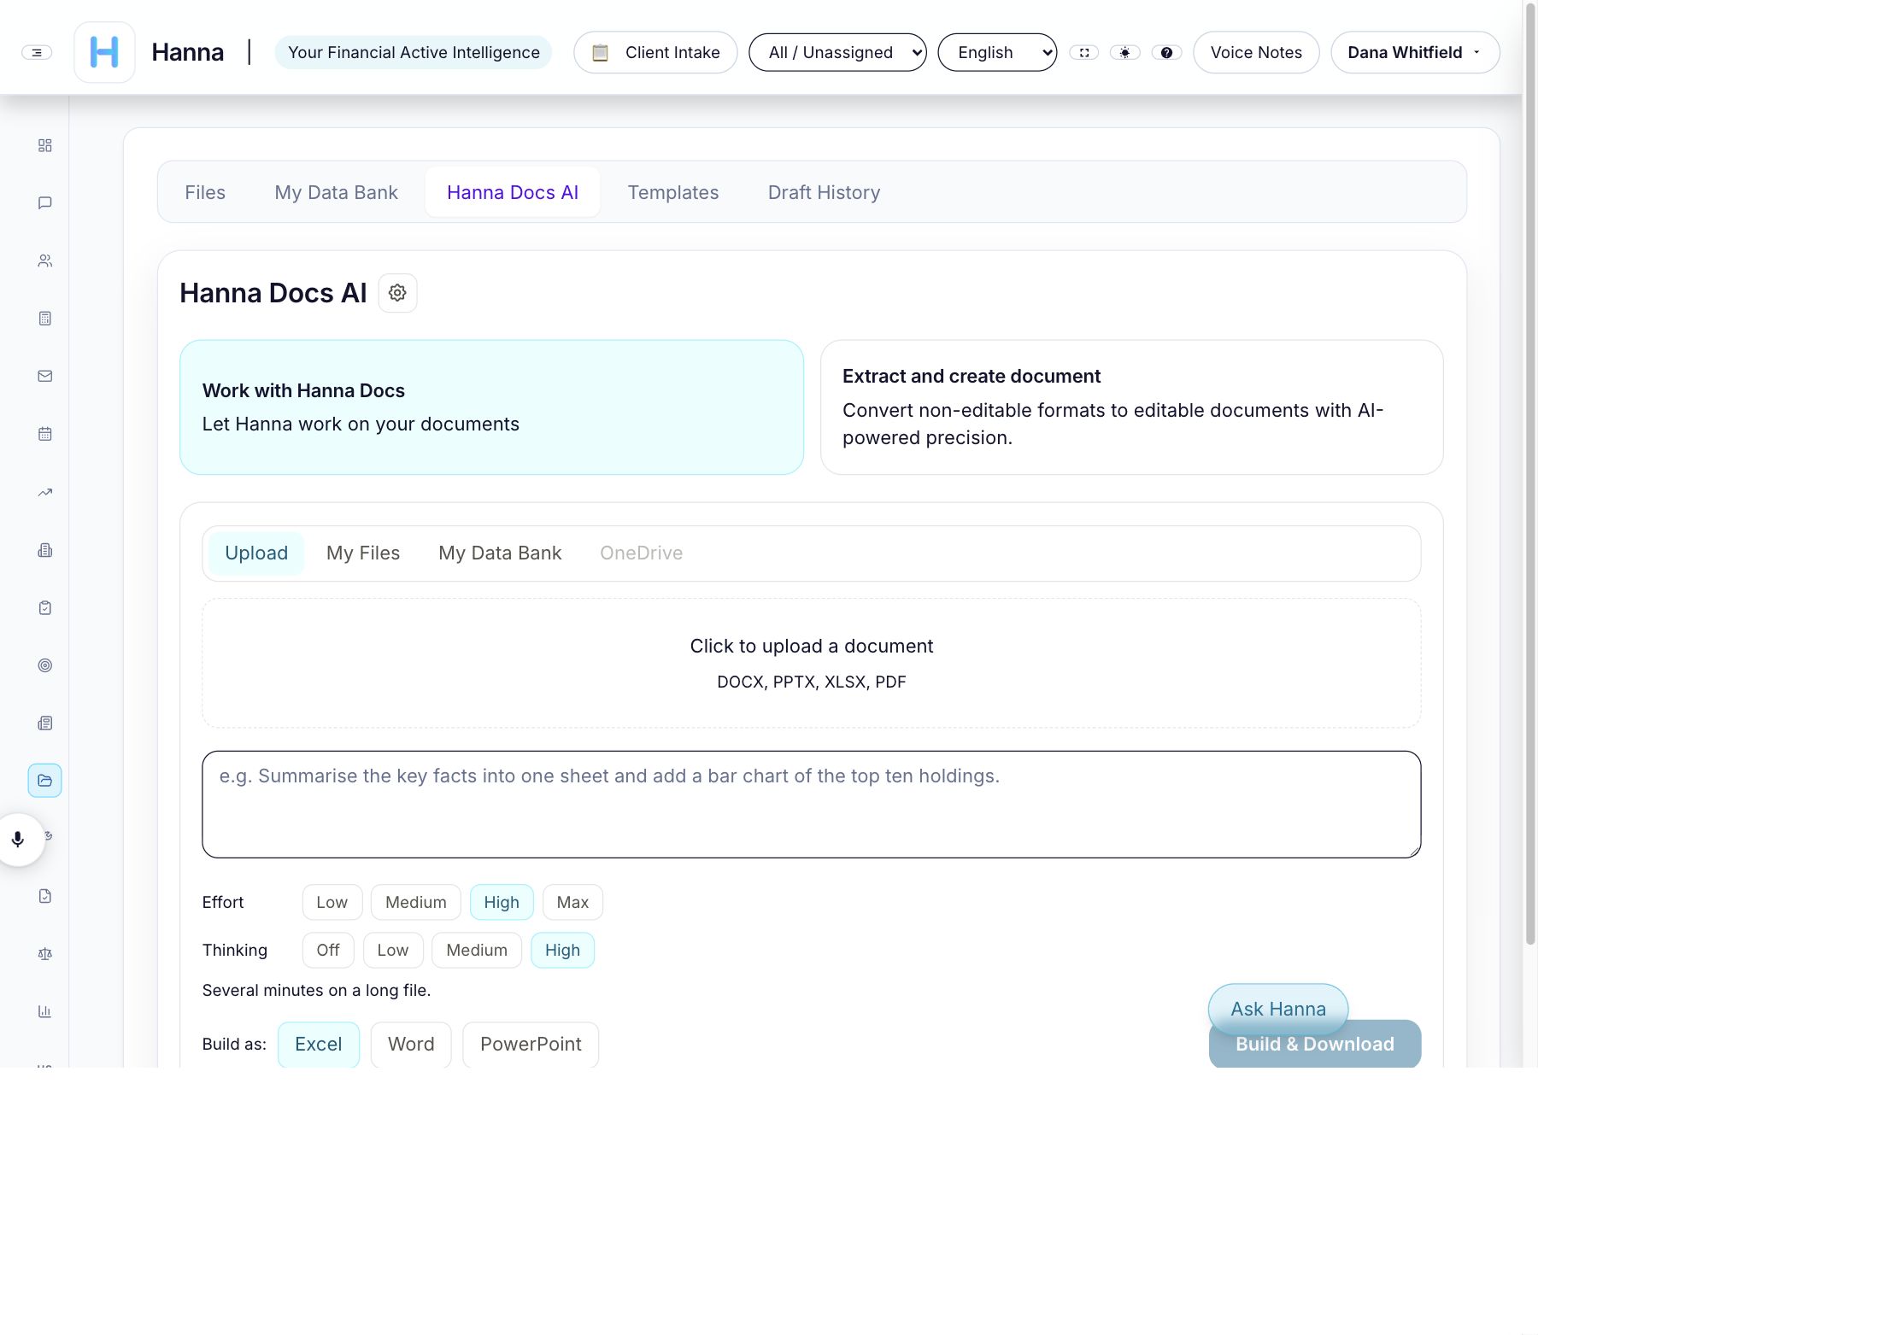Select My Data Bank source tab

(500, 553)
